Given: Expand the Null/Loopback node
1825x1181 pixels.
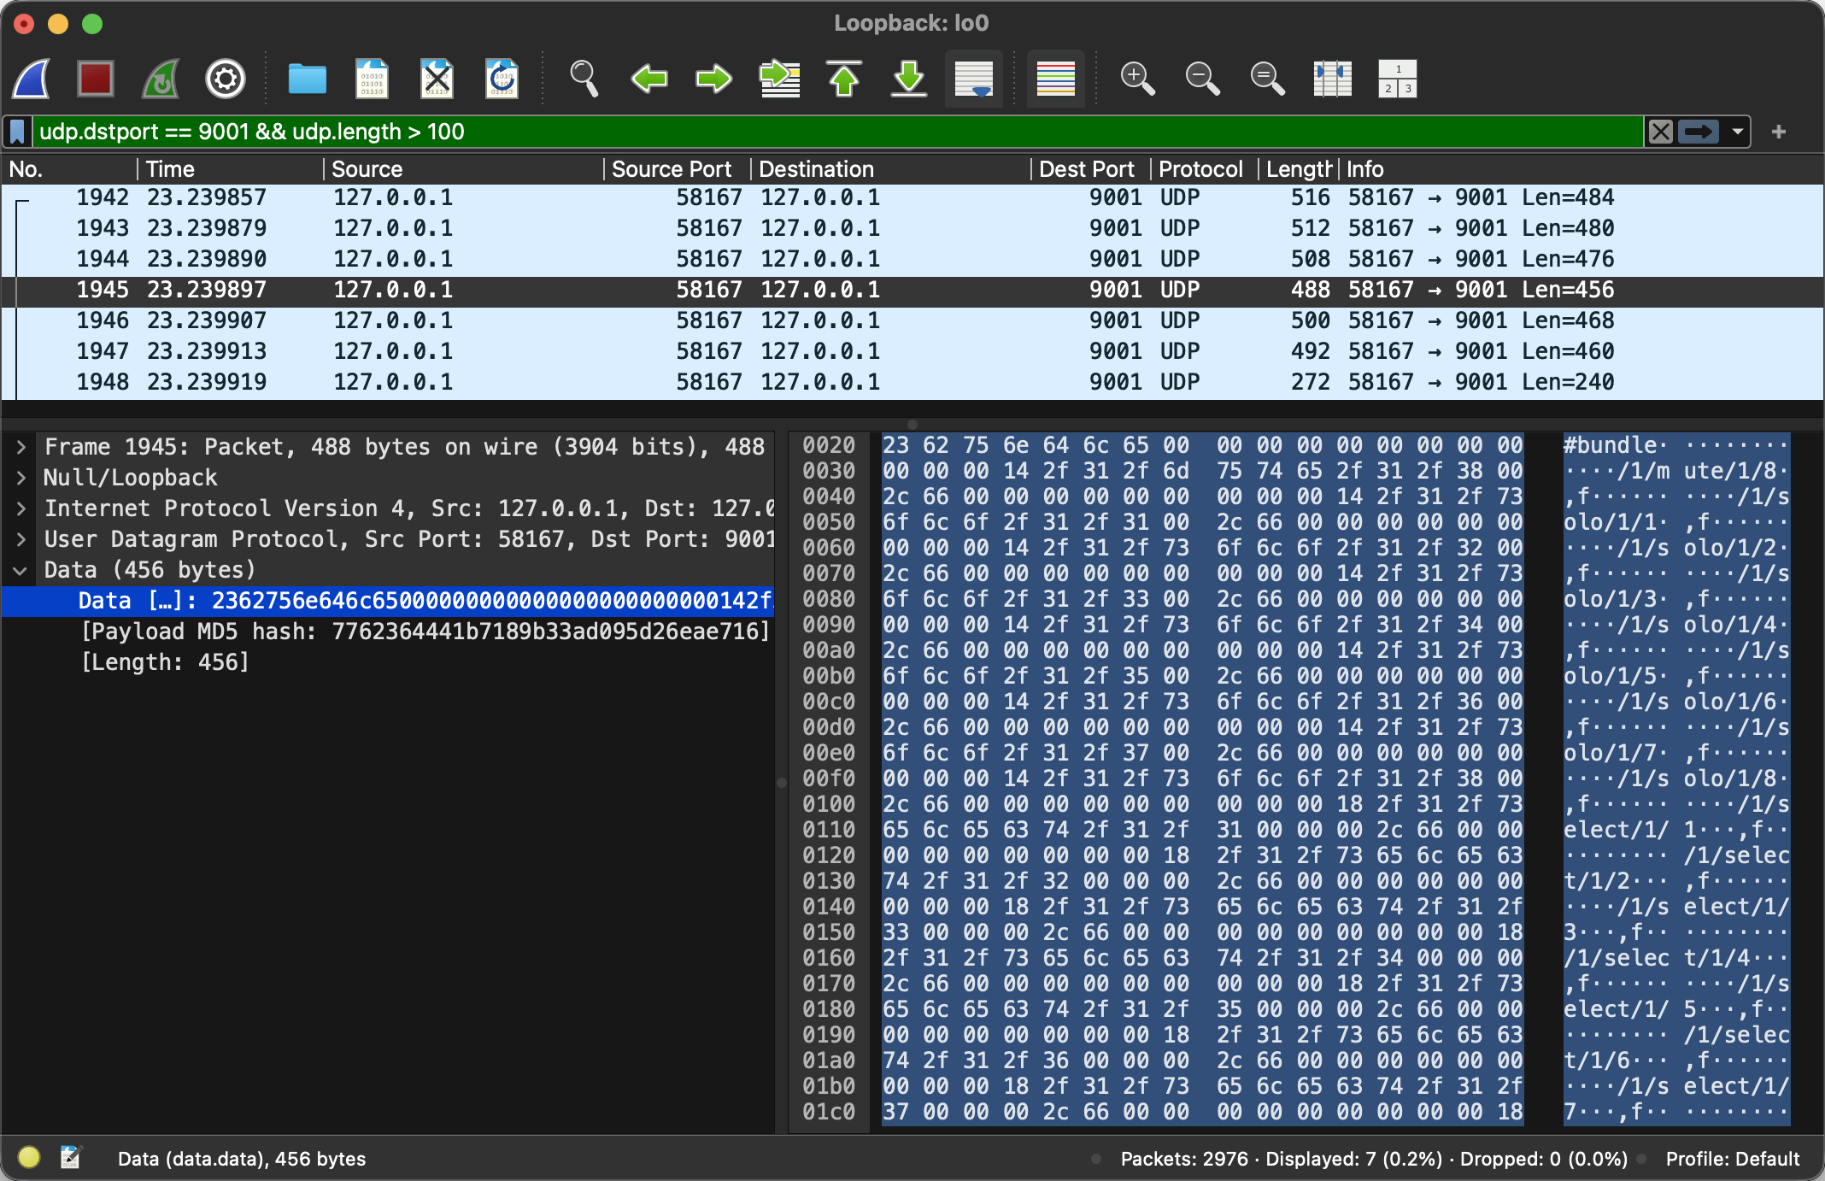Looking at the screenshot, I should (x=21, y=478).
